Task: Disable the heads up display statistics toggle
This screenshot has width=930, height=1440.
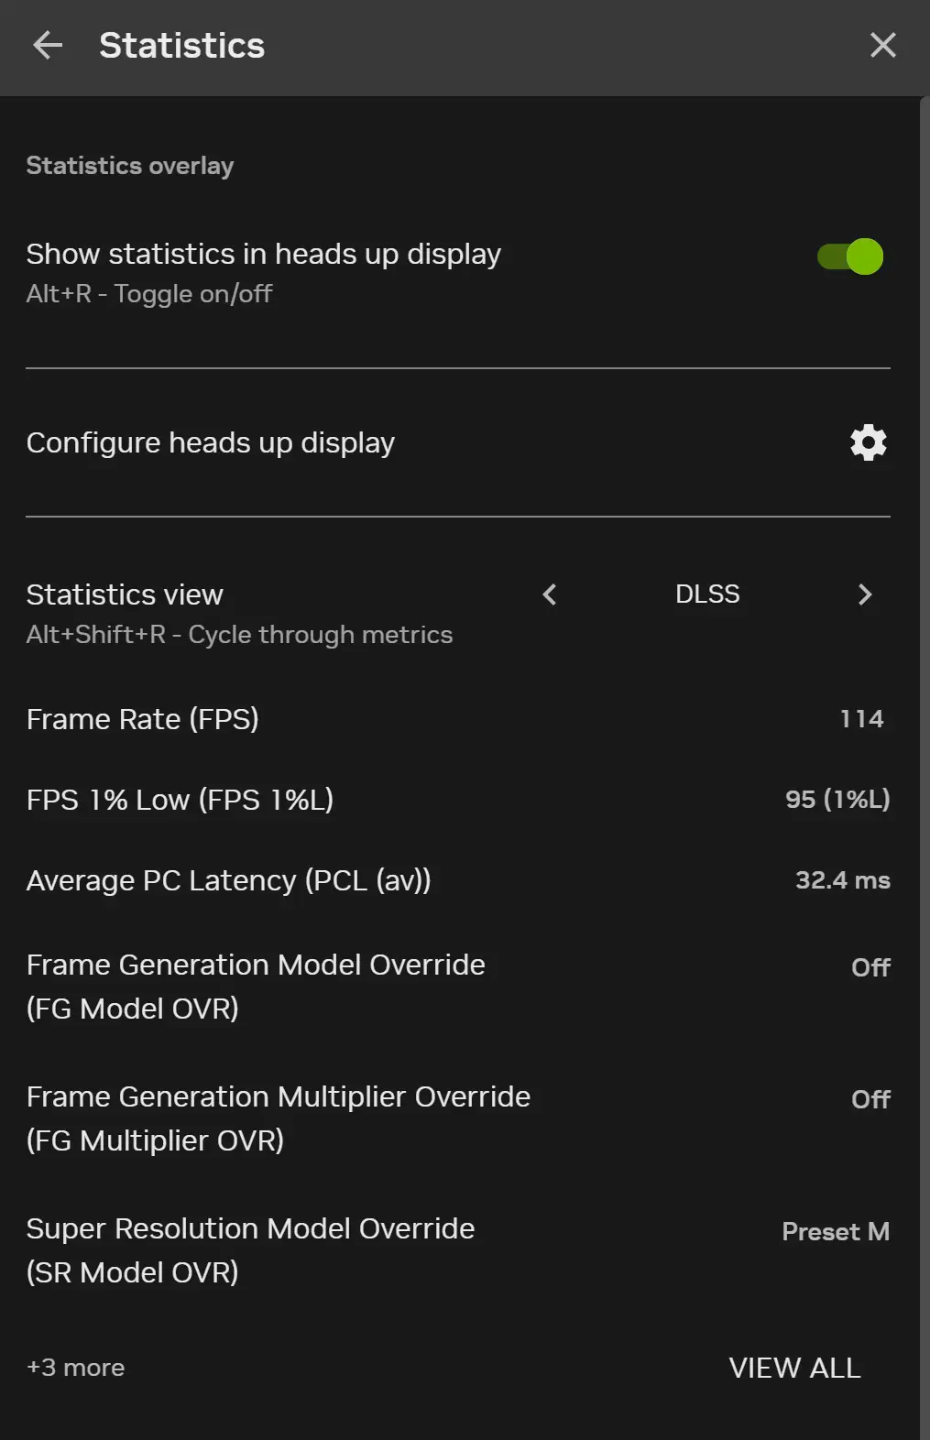Action: [x=850, y=256]
